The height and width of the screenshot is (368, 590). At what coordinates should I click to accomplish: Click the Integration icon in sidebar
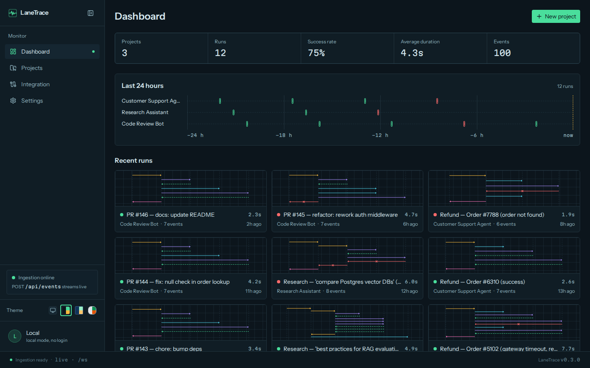pos(13,84)
